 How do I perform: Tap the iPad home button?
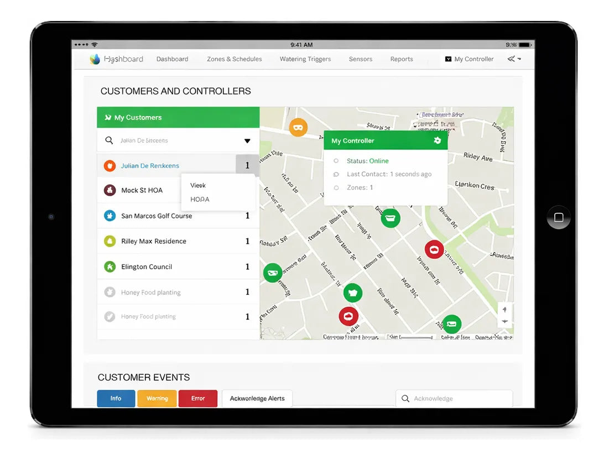[559, 217]
